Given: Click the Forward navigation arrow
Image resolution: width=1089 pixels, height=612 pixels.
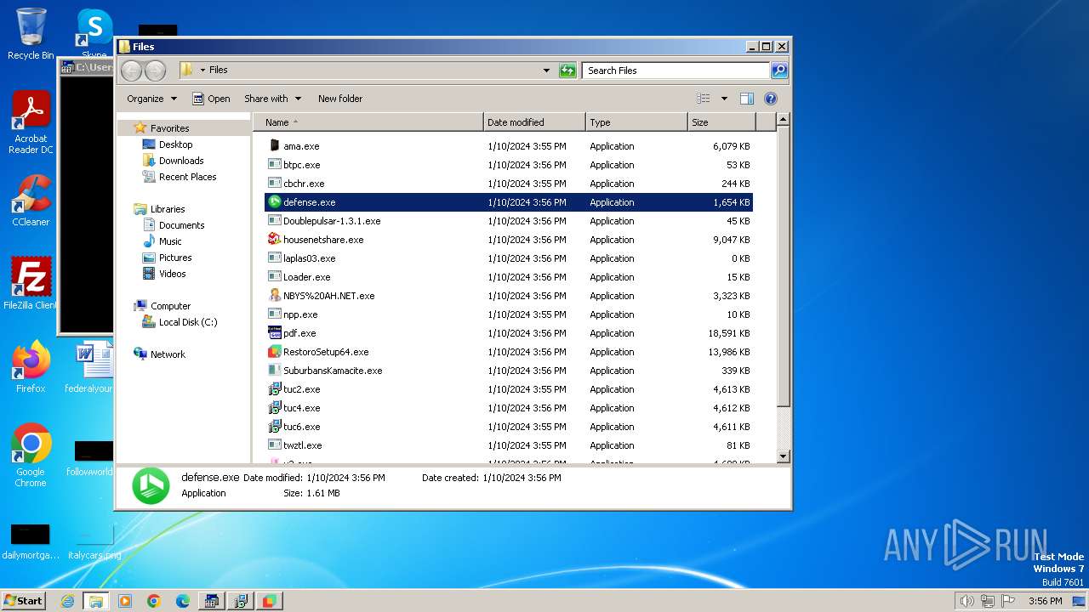Looking at the screenshot, I should click(x=155, y=71).
